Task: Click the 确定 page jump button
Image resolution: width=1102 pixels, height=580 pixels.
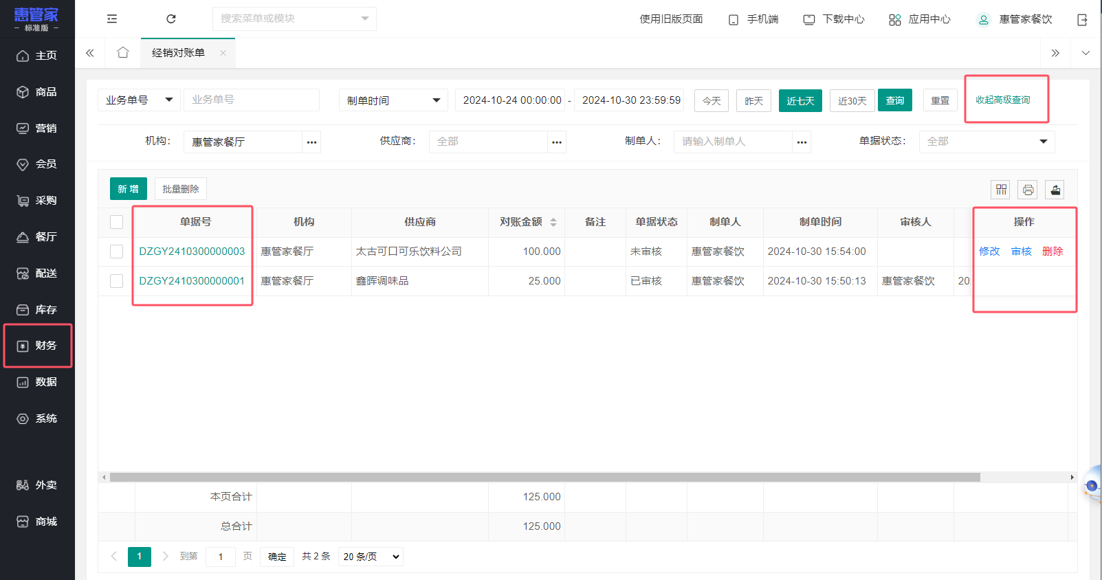Action: [x=277, y=557]
